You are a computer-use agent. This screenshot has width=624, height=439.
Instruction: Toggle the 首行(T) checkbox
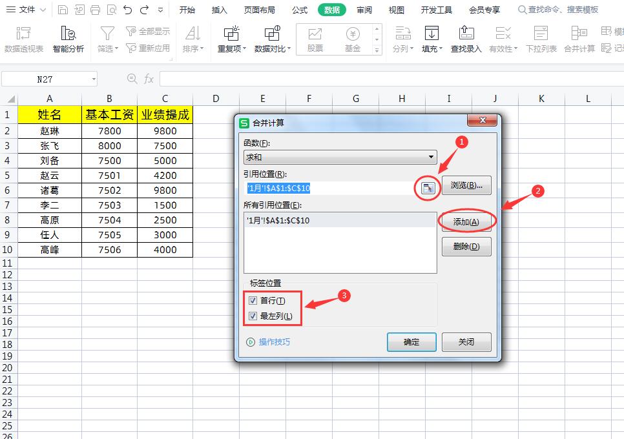(x=253, y=301)
